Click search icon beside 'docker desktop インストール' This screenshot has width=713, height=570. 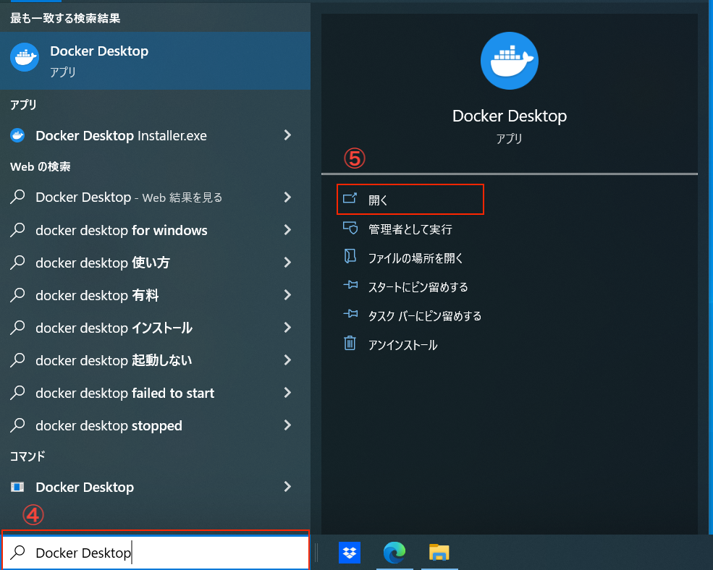point(17,327)
